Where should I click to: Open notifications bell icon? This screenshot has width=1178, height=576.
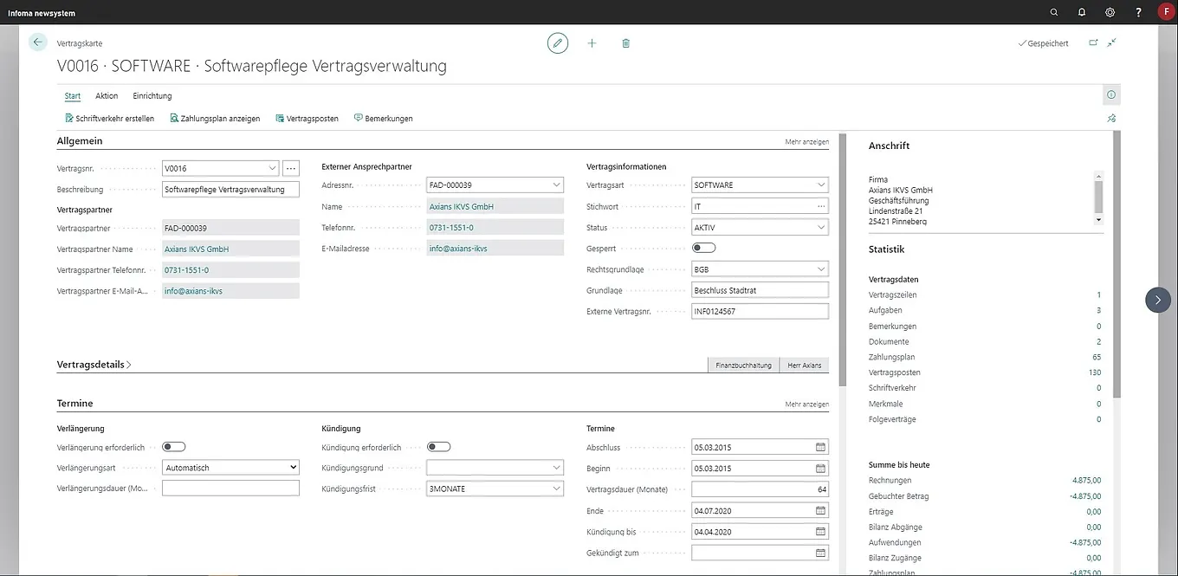1082,12
